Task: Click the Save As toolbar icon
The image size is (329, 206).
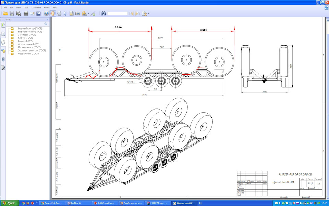Action: coord(18,14)
